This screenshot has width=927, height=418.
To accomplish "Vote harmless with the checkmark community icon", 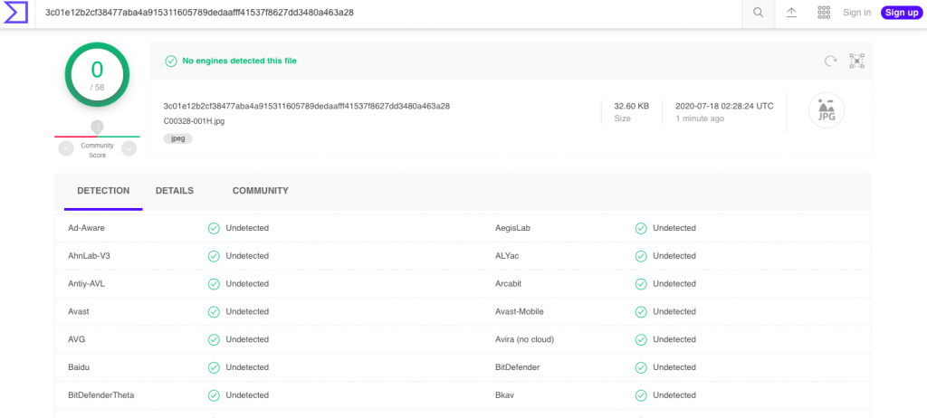I will [x=129, y=148].
